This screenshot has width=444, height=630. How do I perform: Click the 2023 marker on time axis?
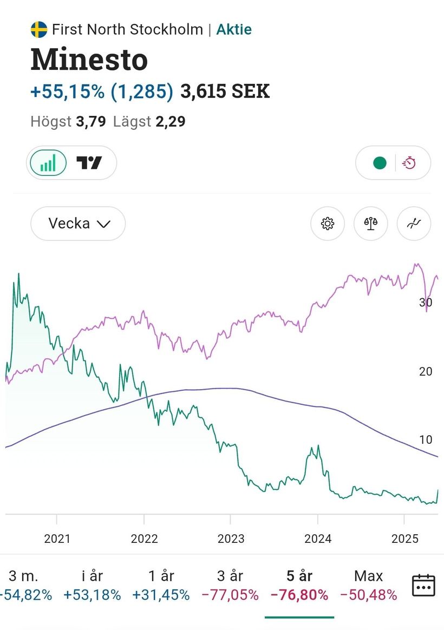click(231, 539)
